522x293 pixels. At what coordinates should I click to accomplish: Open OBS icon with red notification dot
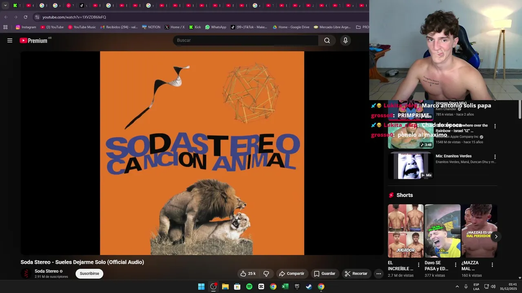(213, 286)
